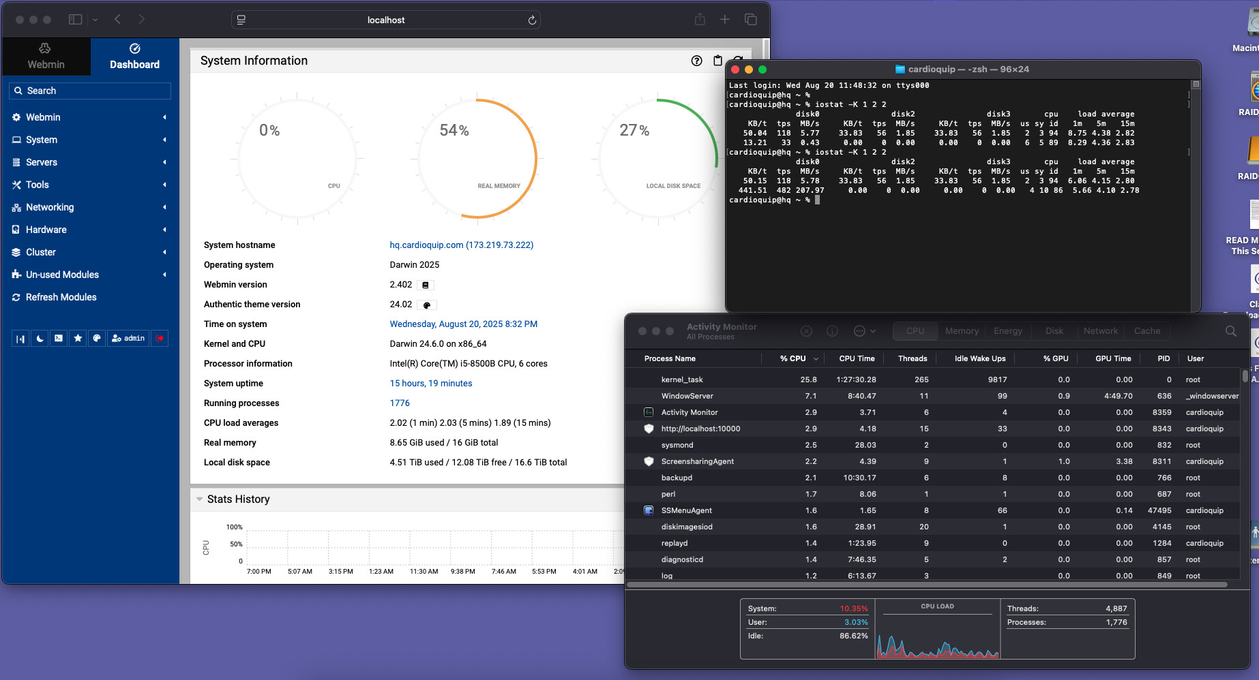1259x680 pixels.
Task: Collapse the Stats History section
Action: pos(200,499)
